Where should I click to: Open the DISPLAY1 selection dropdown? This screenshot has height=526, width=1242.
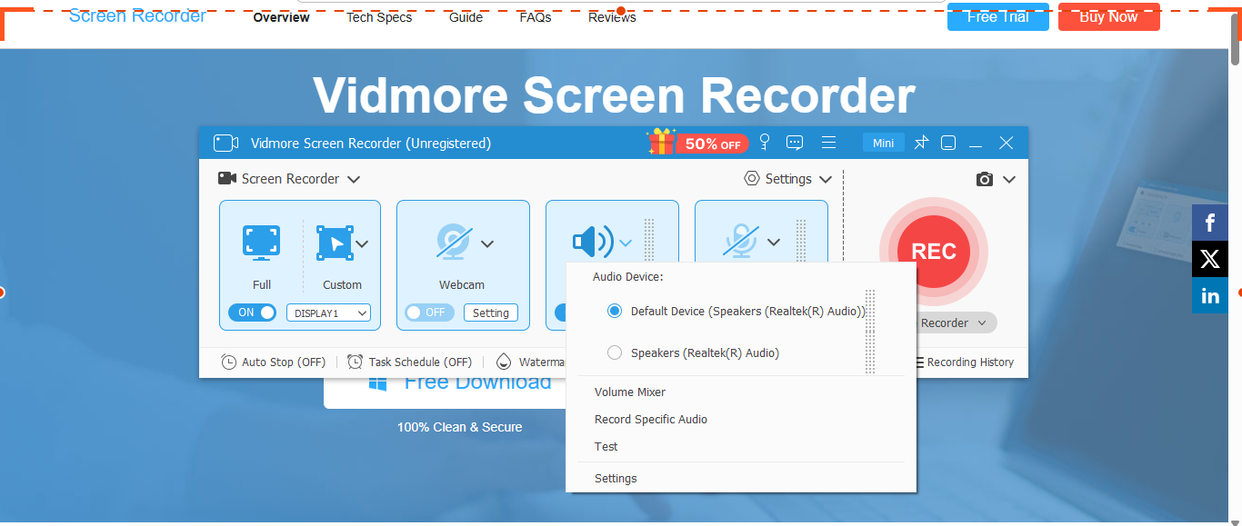(x=329, y=313)
